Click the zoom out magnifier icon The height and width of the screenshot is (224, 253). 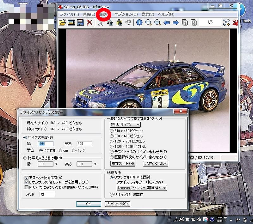(157, 22)
